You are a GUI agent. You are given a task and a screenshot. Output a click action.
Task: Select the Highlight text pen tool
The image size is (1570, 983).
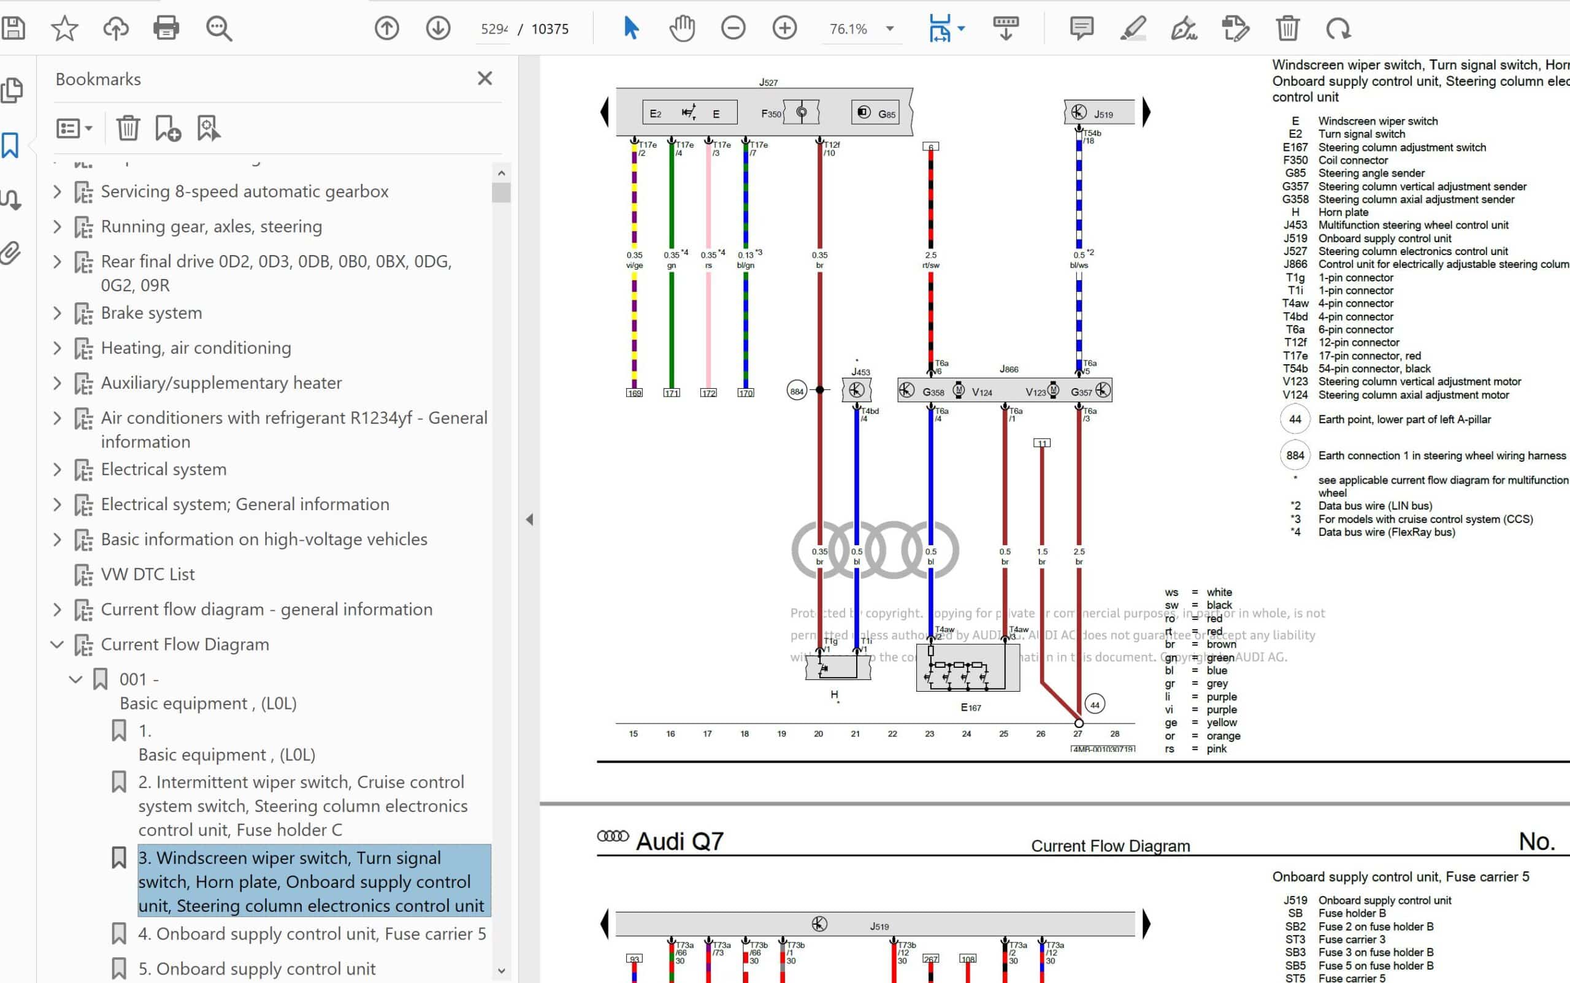tap(1133, 29)
